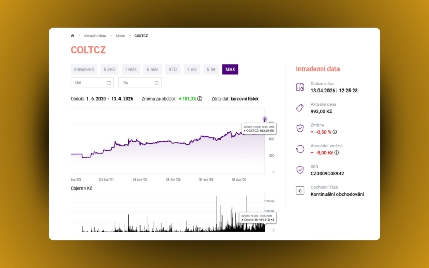Choose the 6 měs time range
429x268 pixels.
153,70
